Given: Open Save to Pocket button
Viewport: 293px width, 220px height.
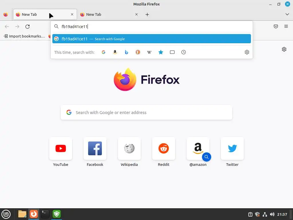Looking at the screenshot, I should click(x=276, y=26).
